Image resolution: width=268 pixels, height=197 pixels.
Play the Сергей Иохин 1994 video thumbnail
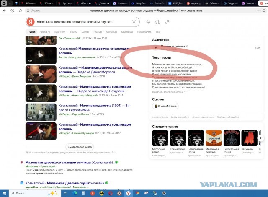pos(41,112)
